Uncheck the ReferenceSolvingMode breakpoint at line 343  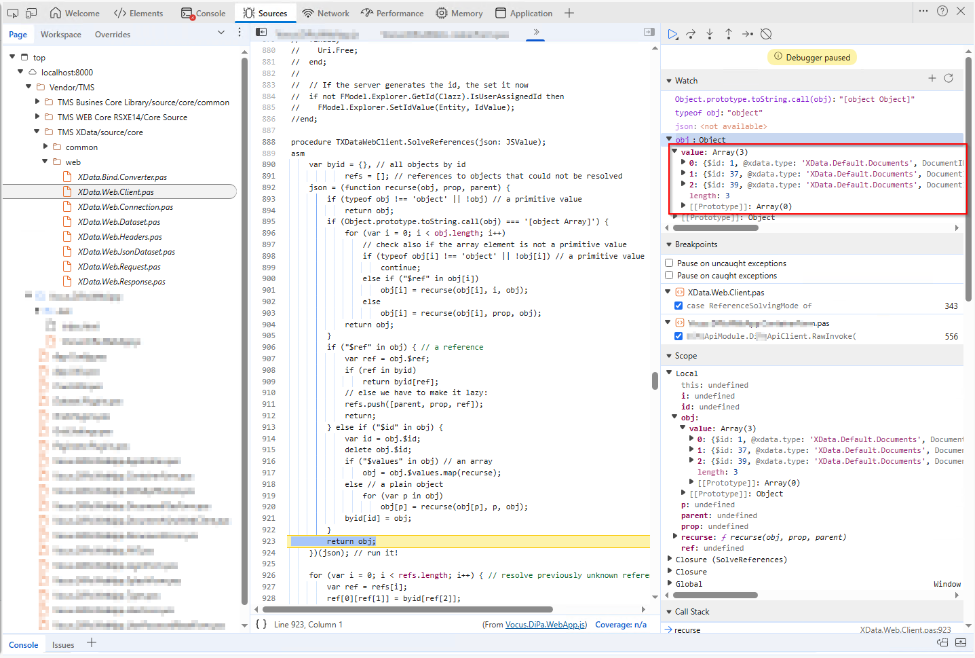pyautogui.click(x=678, y=306)
